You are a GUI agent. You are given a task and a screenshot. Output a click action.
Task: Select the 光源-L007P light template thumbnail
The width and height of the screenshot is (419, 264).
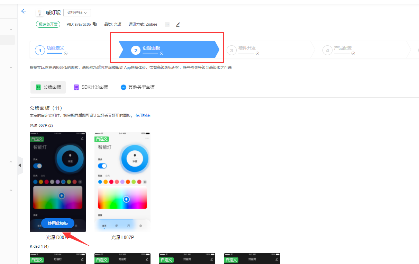tap(122, 182)
